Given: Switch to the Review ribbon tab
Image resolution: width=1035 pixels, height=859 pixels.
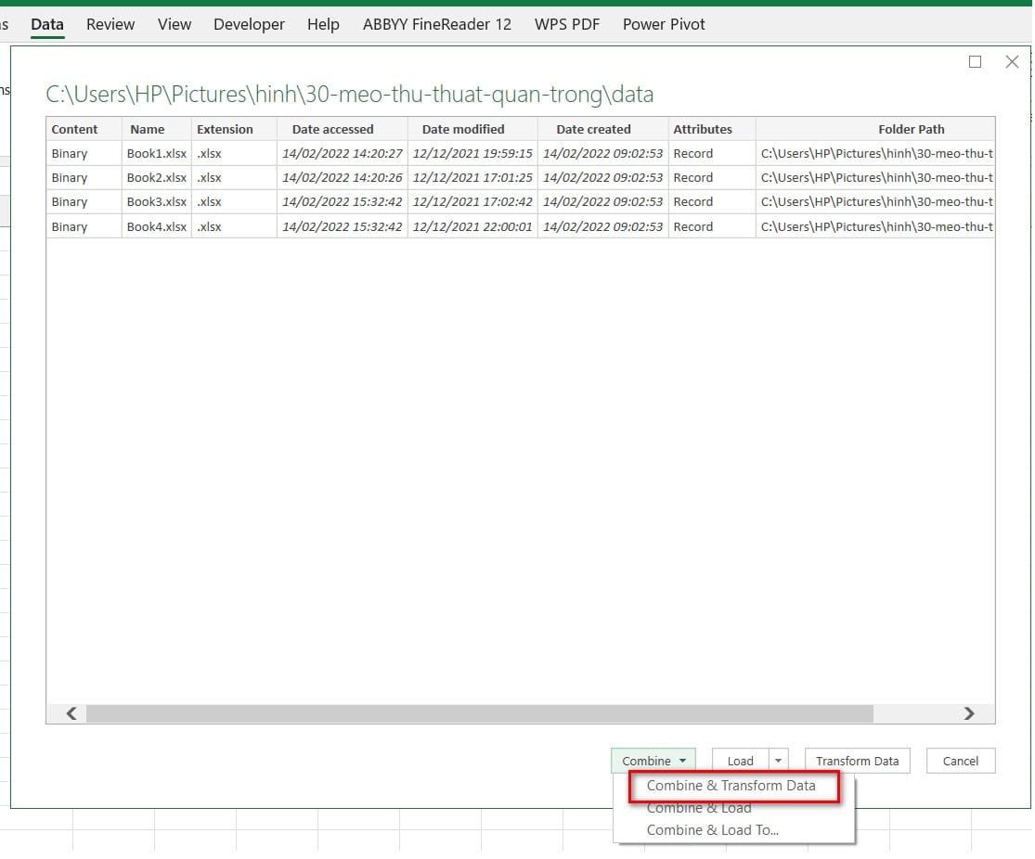Looking at the screenshot, I should coord(110,24).
